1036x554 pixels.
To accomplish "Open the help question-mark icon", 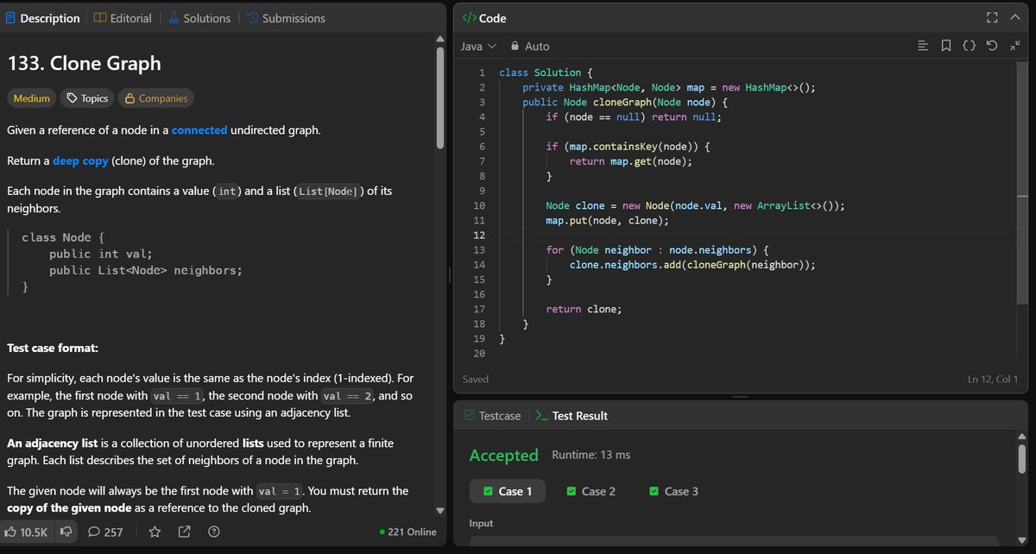I will pos(214,532).
